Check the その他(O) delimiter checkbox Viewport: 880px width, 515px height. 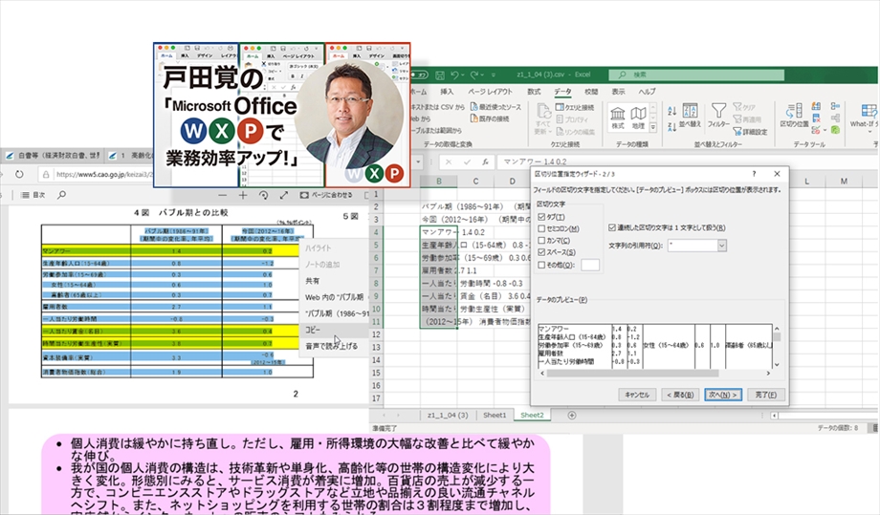click(541, 265)
